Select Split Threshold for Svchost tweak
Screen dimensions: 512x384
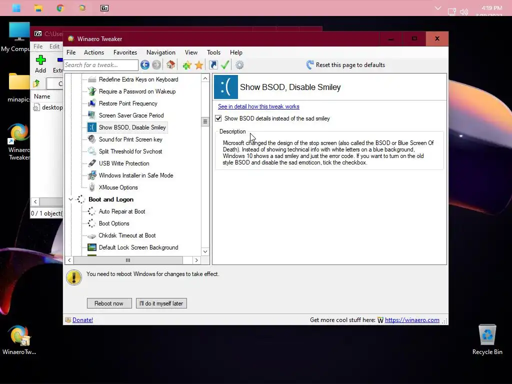130,151
